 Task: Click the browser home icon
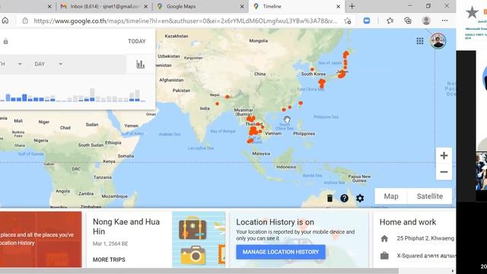5,21
